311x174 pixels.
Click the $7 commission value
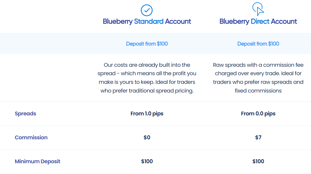pos(258,137)
